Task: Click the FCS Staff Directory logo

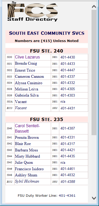Action: 32,12
